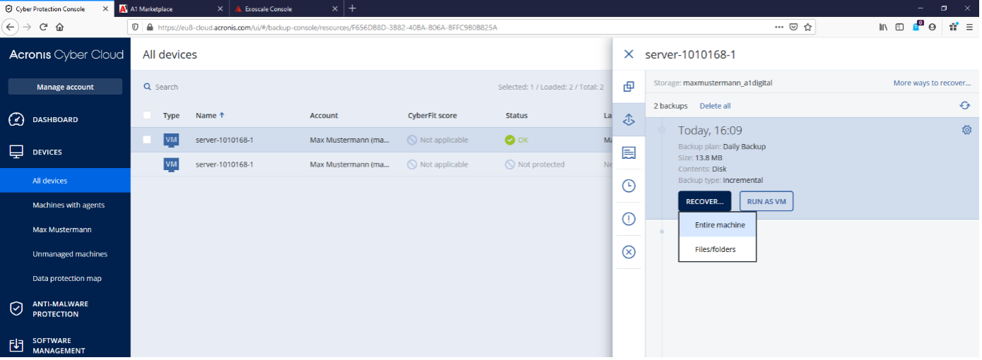The width and height of the screenshot is (982, 360).
Task: Refresh the backups list
Action: click(x=964, y=106)
